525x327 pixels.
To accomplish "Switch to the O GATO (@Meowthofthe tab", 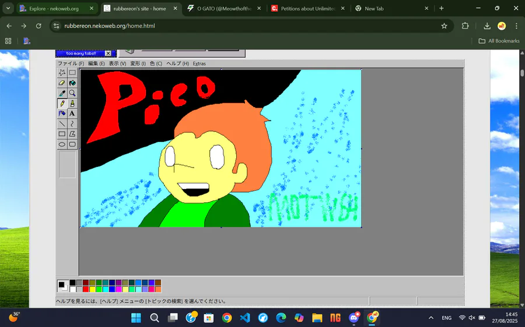I will pos(225,9).
